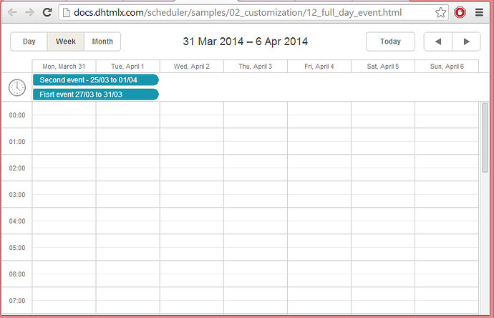Open the red stop-hand extension icon
494x318 pixels.
click(x=460, y=13)
